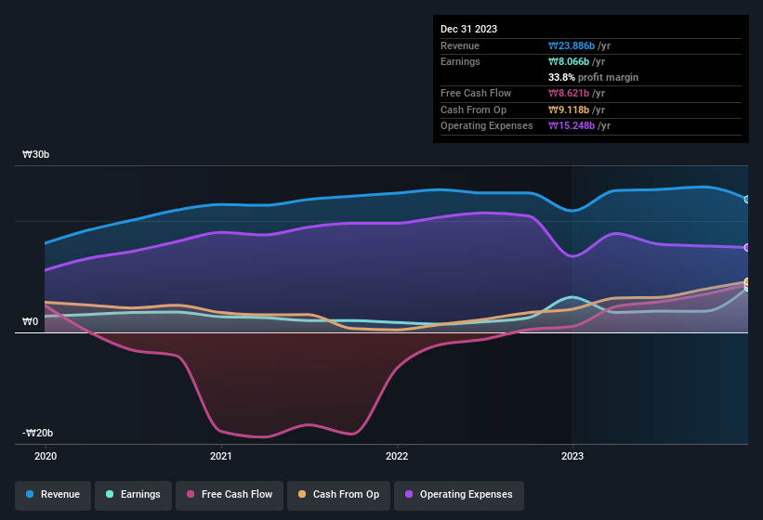The height and width of the screenshot is (520, 763).
Task: Click the -₩20b y-axis label
Action: click(x=37, y=433)
